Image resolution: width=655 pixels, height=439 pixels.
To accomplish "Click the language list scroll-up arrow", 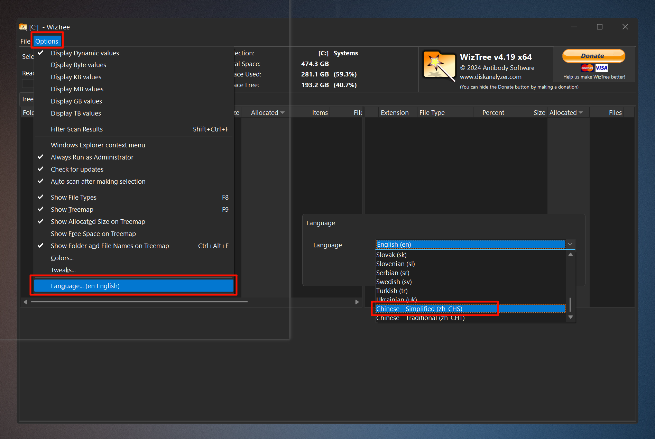I will (x=571, y=255).
